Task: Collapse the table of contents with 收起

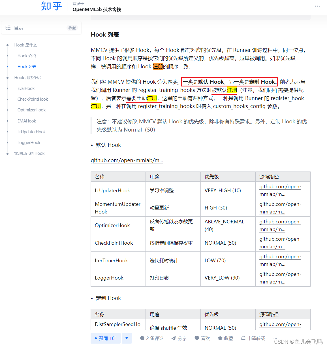Action: (72, 27)
